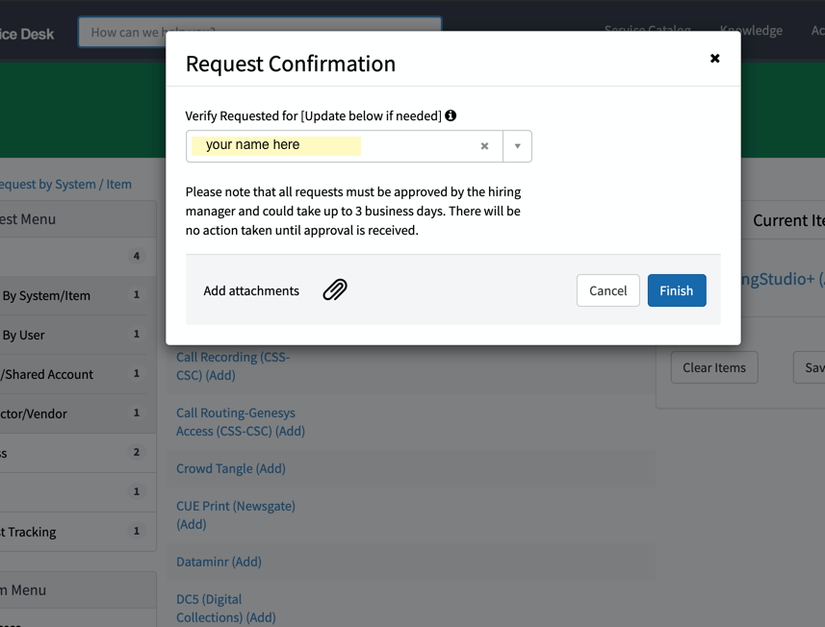Add Call Routing-Genesys Access item
The width and height of the screenshot is (825, 627).
click(x=240, y=422)
